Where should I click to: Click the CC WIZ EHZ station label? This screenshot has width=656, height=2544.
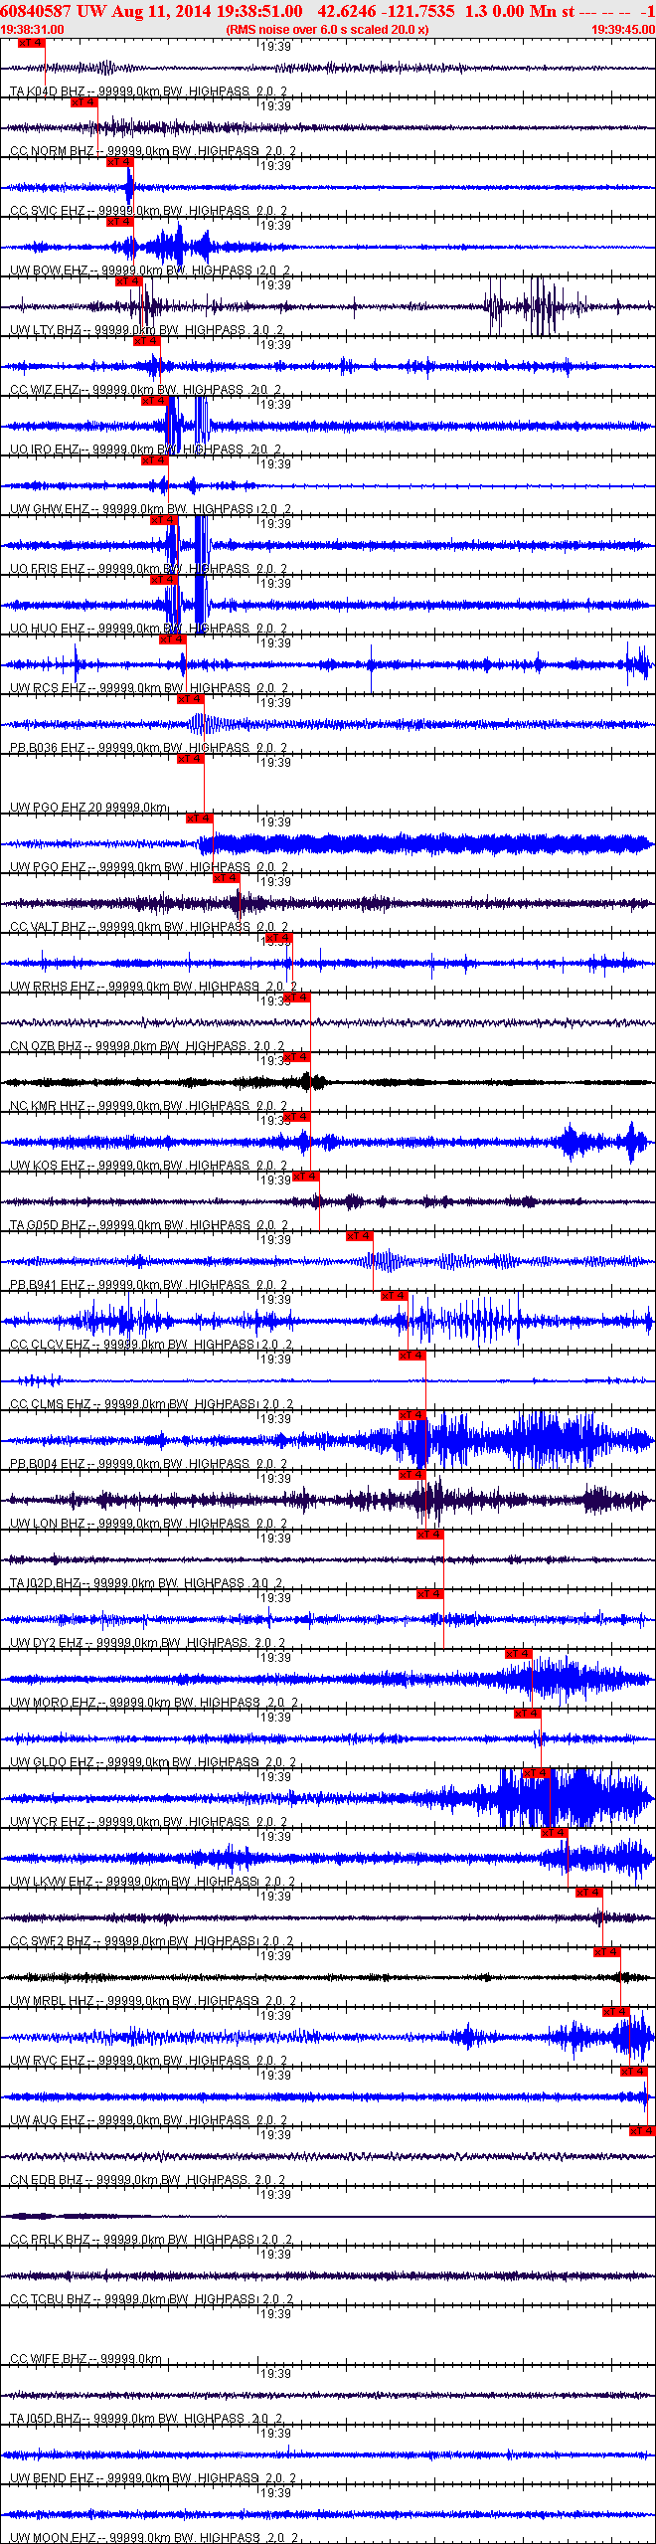[146, 390]
